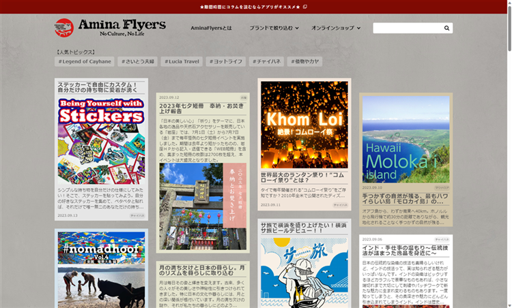The image size is (512, 308).
Task: Select the #チャイハネ tag
Action: [266, 61]
